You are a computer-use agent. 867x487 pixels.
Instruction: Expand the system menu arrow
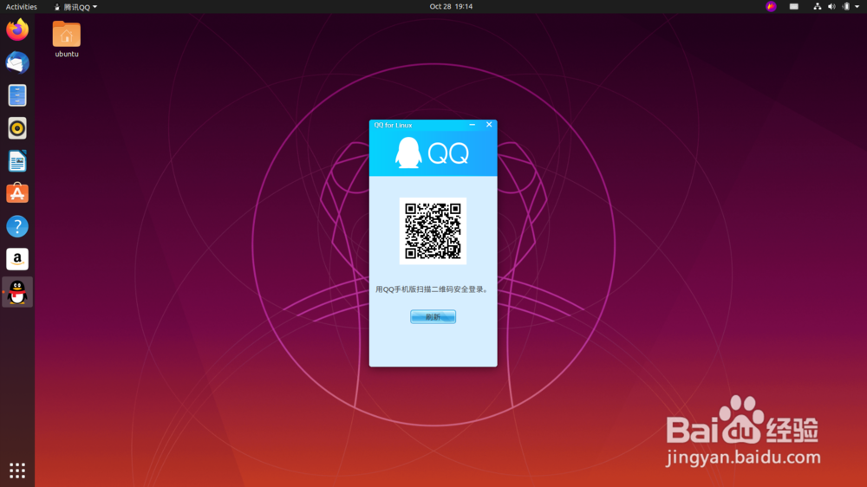857,7
